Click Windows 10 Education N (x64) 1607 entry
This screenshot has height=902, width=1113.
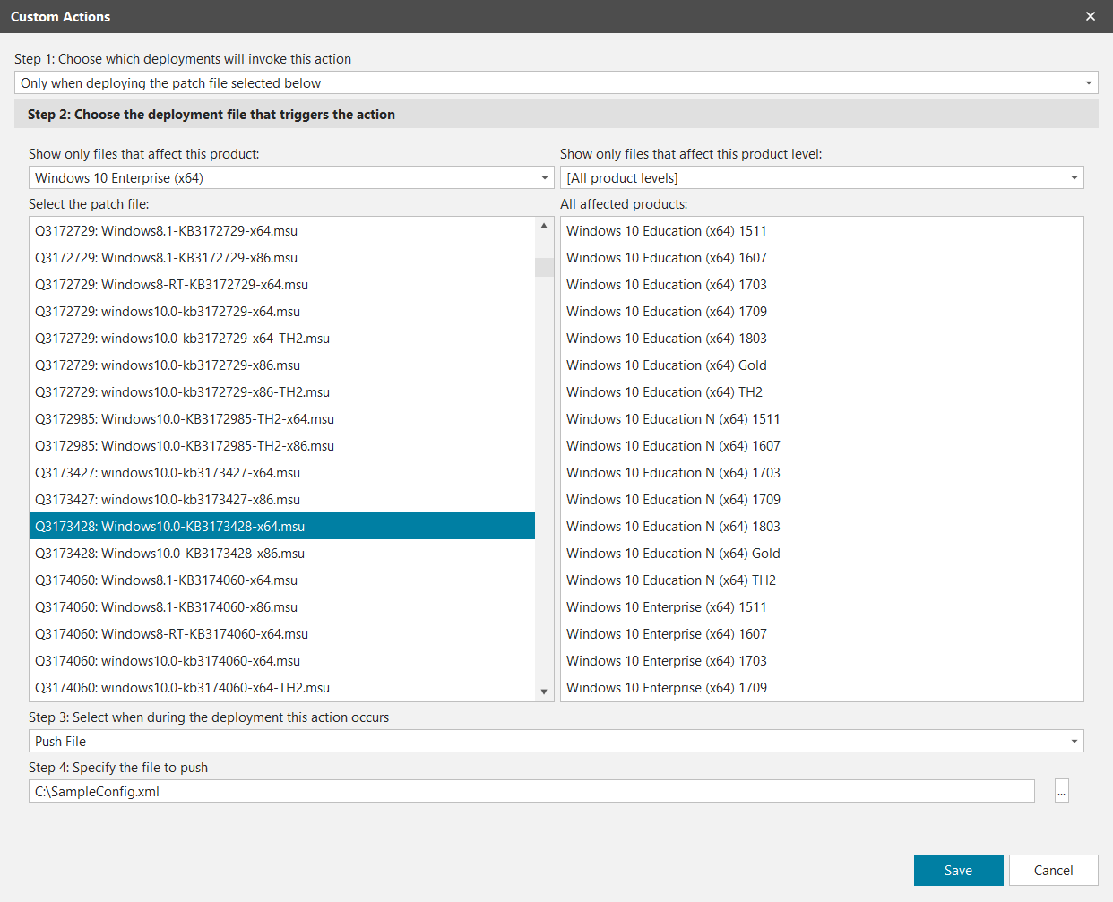coord(822,446)
